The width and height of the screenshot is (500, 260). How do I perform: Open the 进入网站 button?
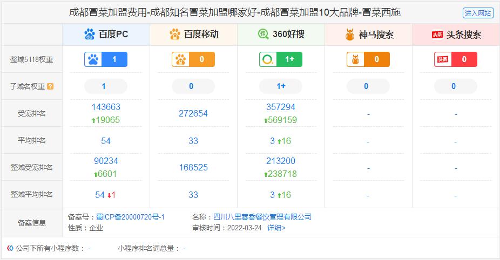tap(478, 13)
